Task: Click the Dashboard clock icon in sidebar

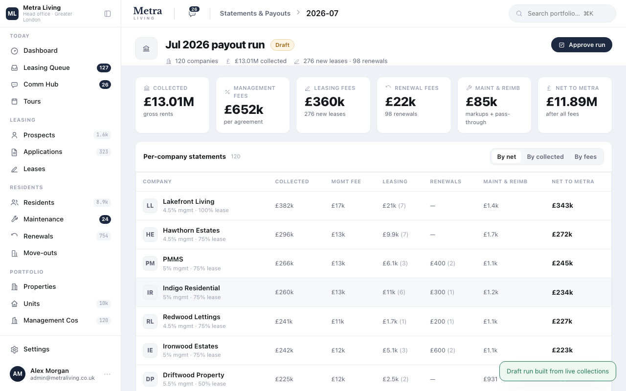Action: click(15, 51)
